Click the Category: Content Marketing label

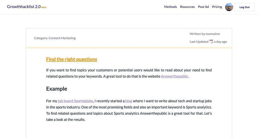(x=55, y=38)
